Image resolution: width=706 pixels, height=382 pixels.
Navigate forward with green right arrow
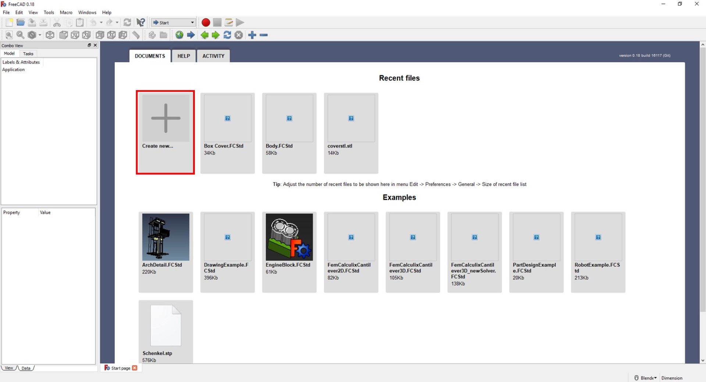click(x=216, y=35)
